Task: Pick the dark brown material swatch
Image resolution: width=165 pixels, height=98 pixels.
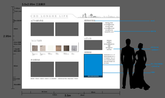Action: pos(66,48)
